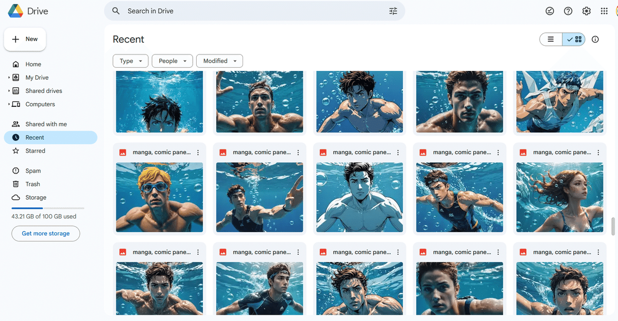Image resolution: width=618 pixels, height=321 pixels.
Task: Open advanced search options filter icon
Action: tap(393, 11)
